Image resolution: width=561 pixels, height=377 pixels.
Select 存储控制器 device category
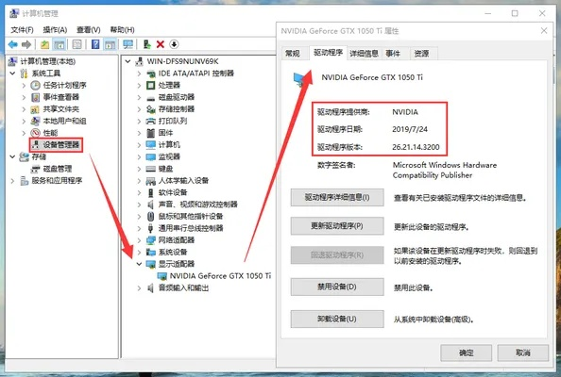pos(177,109)
